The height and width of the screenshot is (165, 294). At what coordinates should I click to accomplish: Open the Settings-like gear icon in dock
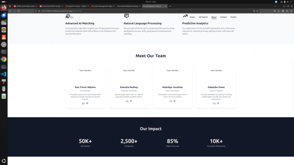[x=4, y=44]
